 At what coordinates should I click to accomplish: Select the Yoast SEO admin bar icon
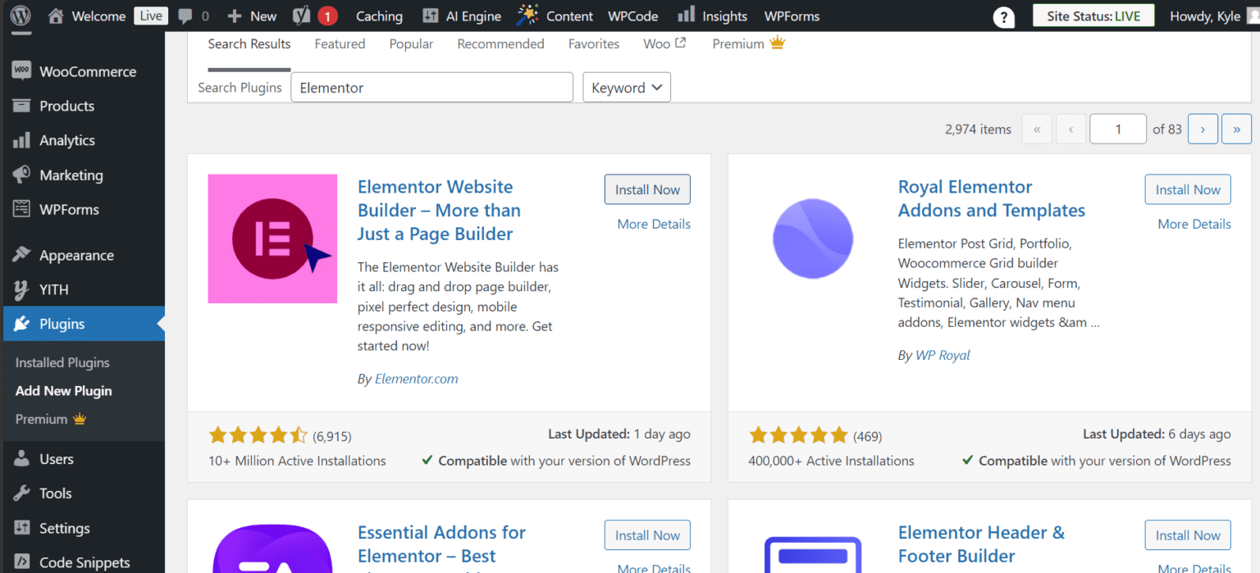[x=303, y=15]
